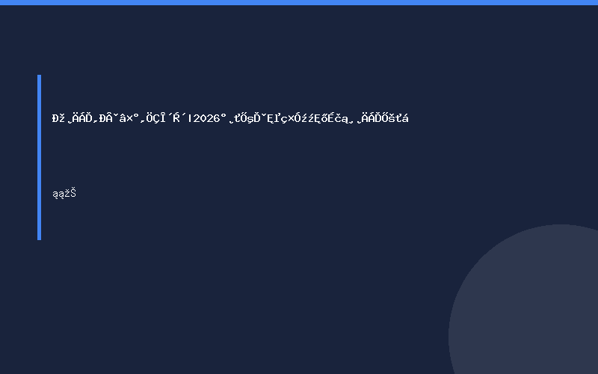Click the "Ŕ" letter just before 2026

(176, 118)
